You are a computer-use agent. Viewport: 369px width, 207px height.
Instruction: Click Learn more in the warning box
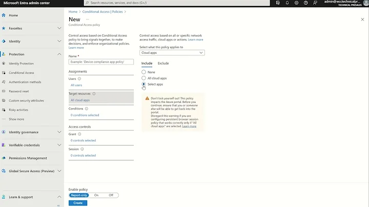189,127
